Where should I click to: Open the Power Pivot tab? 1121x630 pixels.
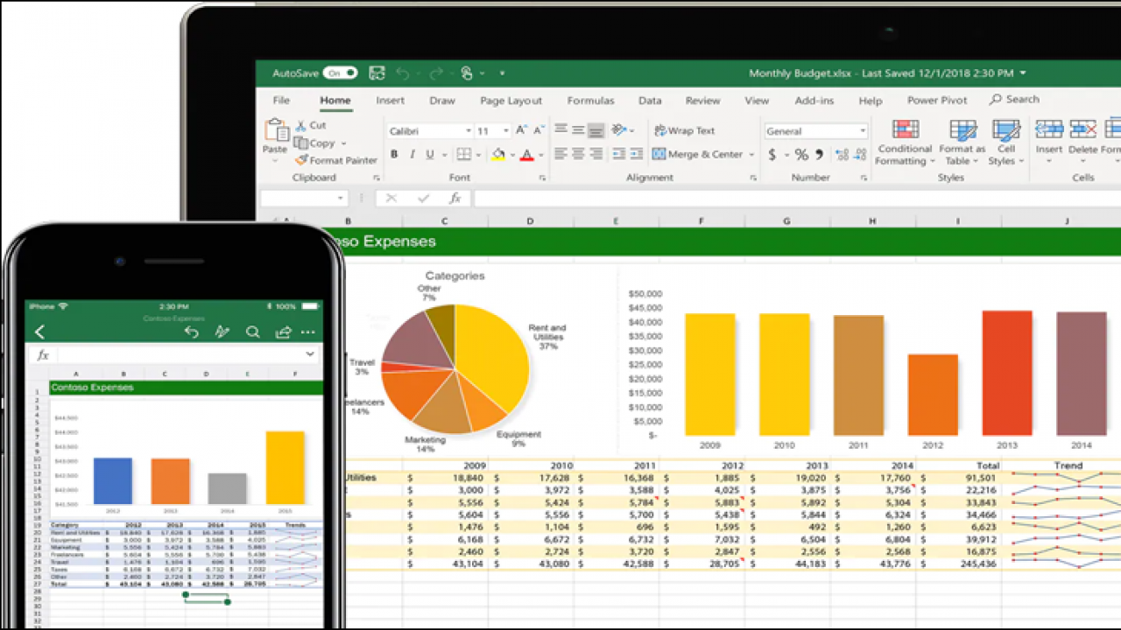click(x=936, y=100)
